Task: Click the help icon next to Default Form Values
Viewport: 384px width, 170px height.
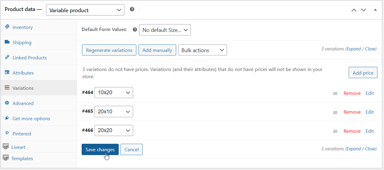Action: (135, 30)
